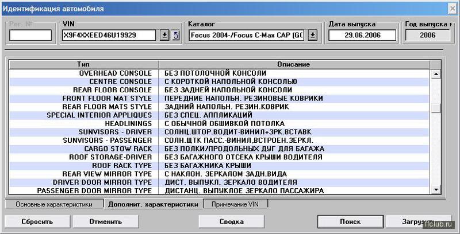This screenshot has width=460, height=234.
Task: Click the Отменить button
Action: pos(106,221)
